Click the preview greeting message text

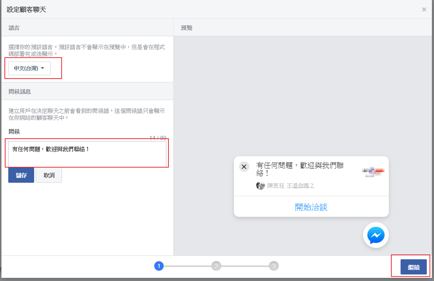(300, 169)
